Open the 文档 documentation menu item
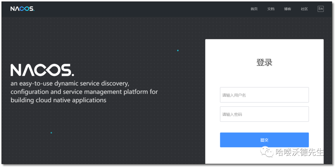Viewport: 335px width, 167px height. 271,9
